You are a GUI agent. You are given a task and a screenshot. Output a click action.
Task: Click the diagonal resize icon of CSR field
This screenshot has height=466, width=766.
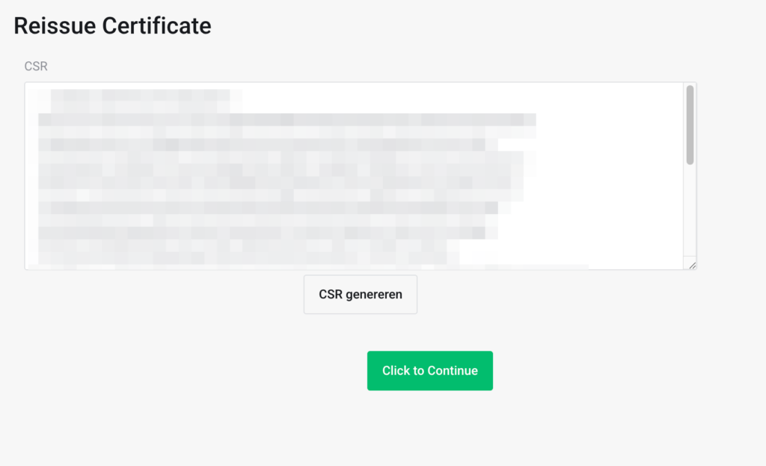(692, 265)
